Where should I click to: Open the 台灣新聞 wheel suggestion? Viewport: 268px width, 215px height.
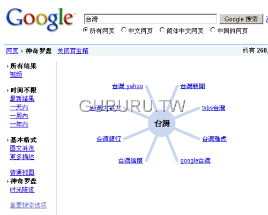[192, 86]
